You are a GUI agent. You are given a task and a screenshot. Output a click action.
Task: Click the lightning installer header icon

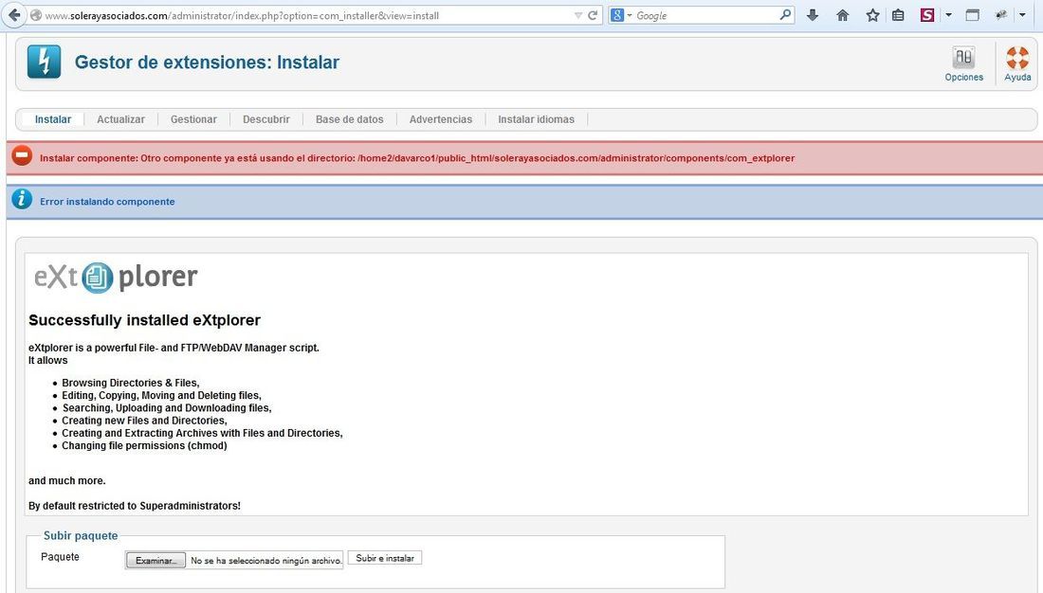44,62
